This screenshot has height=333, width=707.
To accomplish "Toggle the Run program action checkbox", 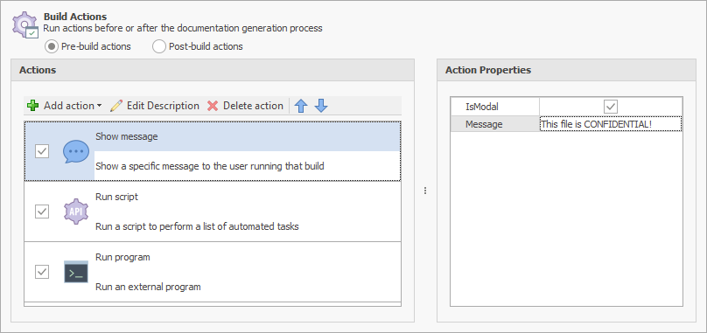I will pyautogui.click(x=42, y=272).
